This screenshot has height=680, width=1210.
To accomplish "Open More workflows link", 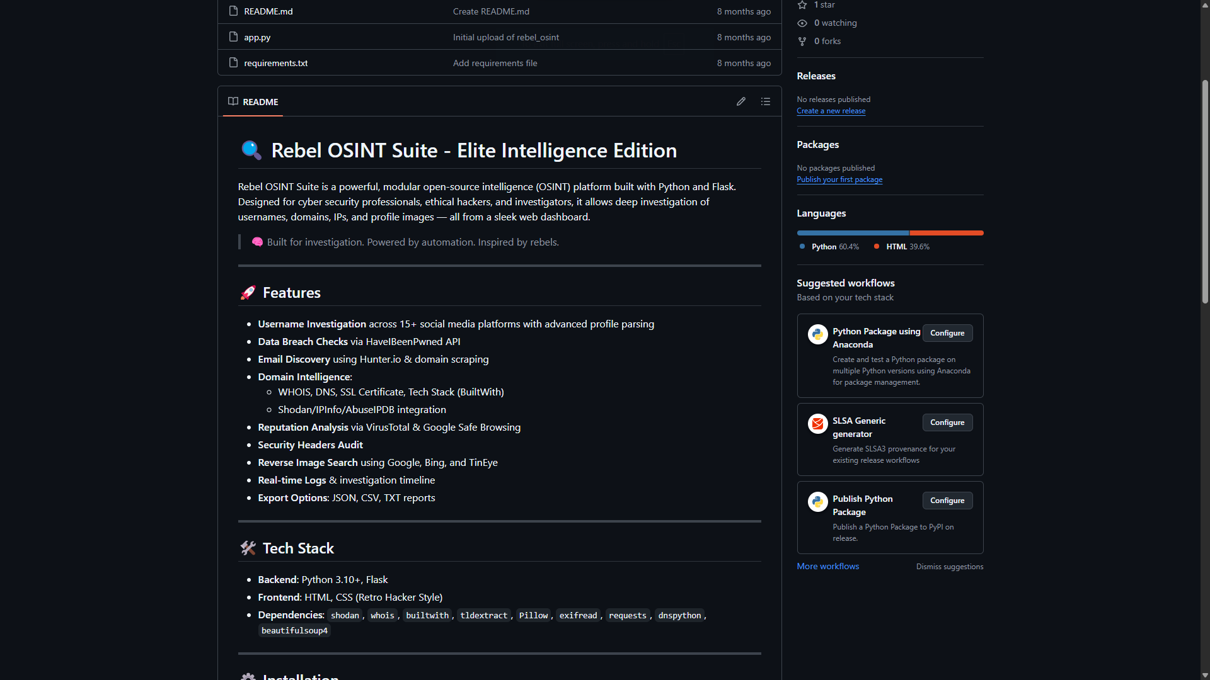I will click(x=827, y=566).
